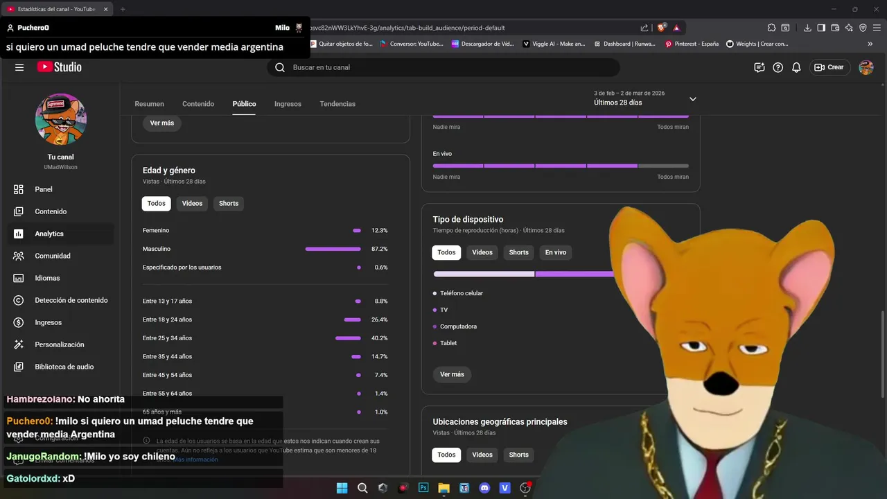Select Todos filter in Ubicaciones geográficas

[x=447, y=455]
